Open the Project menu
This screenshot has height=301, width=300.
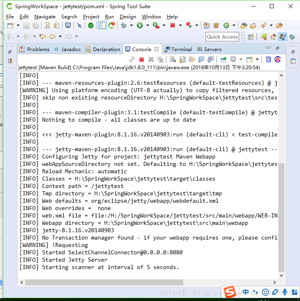[91, 17]
